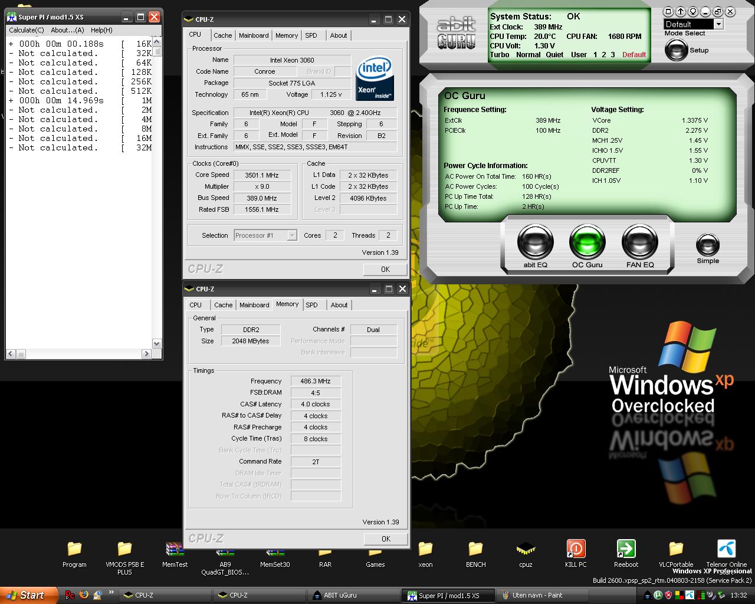This screenshot has height=604, width=755.
Task: Open the Calculate(C) menu in Super PI
Action: [x=27, y=30]
